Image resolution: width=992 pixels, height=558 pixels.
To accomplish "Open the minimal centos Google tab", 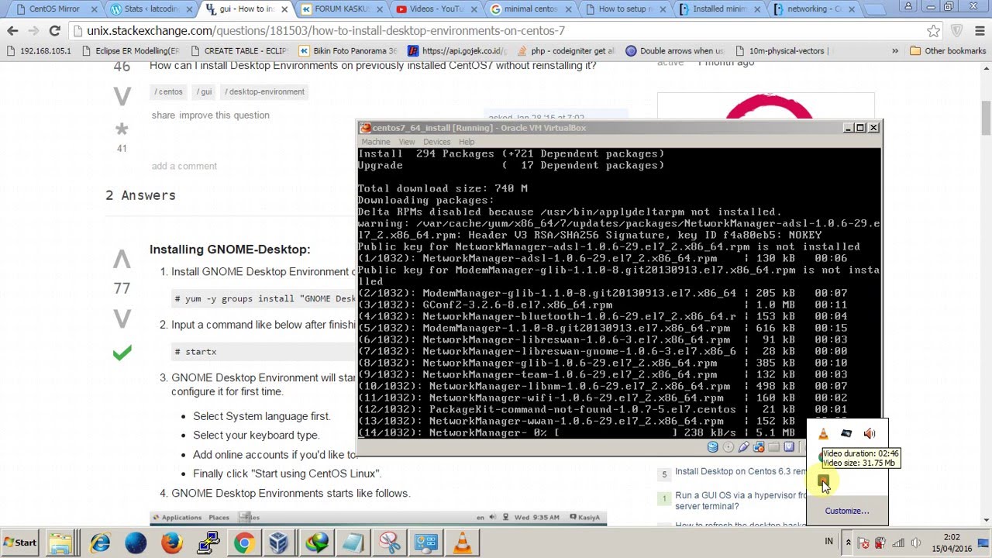I will coord(530,9).
